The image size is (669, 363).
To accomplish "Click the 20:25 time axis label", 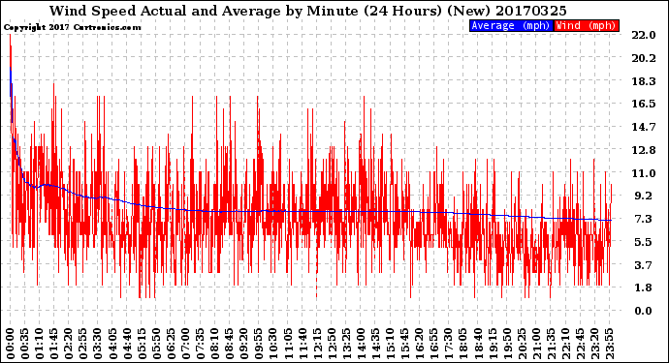I will [522, 344].
